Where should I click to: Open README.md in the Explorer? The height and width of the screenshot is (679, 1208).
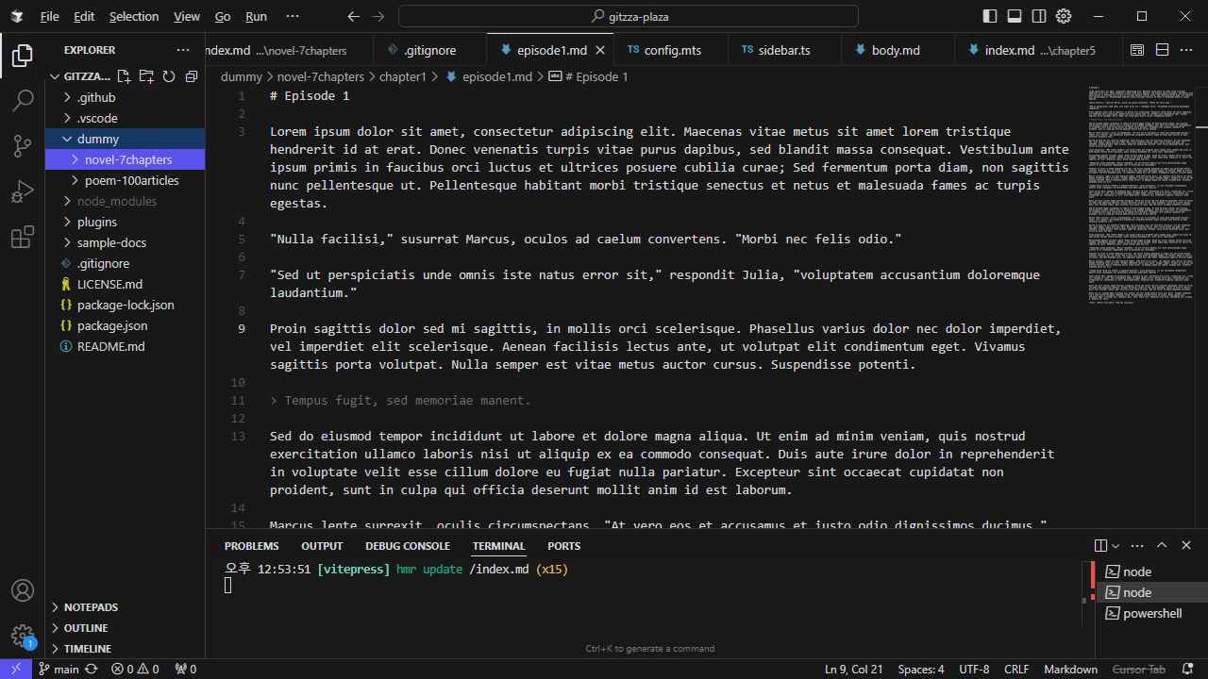click(x=125, y=346)
